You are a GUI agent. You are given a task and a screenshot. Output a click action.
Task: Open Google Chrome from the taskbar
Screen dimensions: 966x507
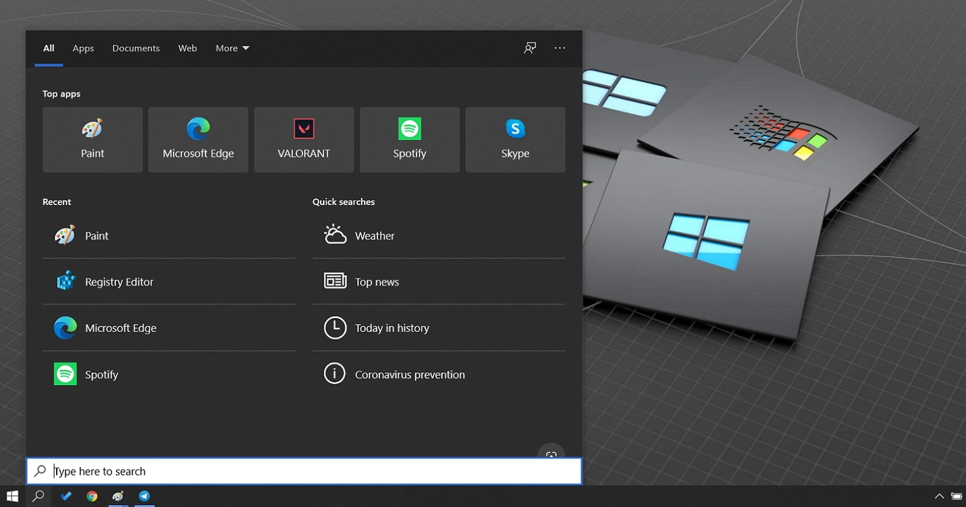point(92,496)
